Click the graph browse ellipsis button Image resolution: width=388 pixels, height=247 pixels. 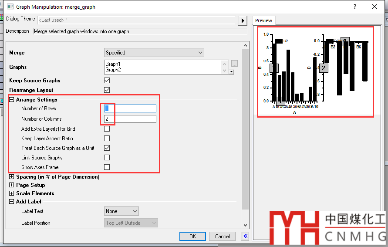coord(234,64)
